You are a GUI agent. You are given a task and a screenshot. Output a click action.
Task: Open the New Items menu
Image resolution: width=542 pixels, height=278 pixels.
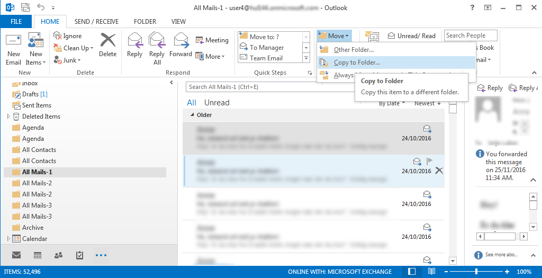35,49
